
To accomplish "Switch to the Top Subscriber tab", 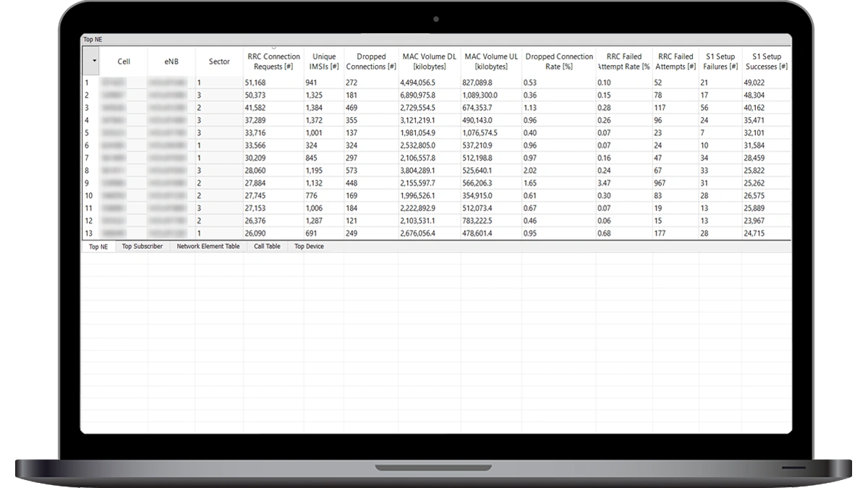I will tap(142, 247).
